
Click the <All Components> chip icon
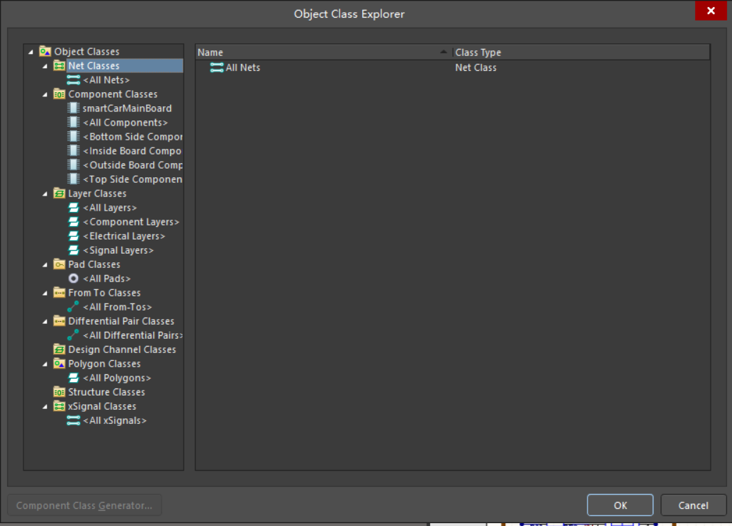(x=73, y=123)
